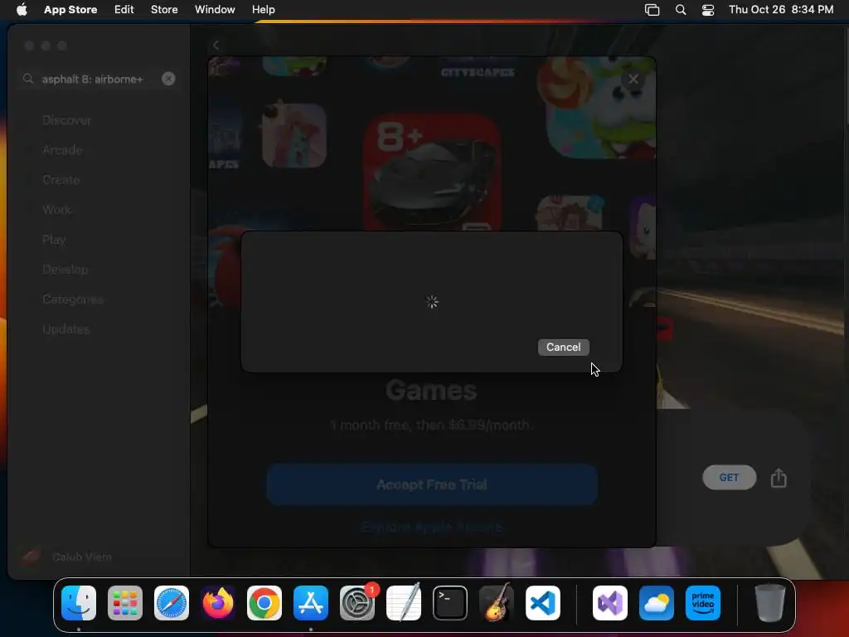
Task: Open the Play section
Action: tap(54, 240)
